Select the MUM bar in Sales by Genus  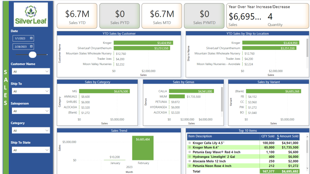click(177, 96)
